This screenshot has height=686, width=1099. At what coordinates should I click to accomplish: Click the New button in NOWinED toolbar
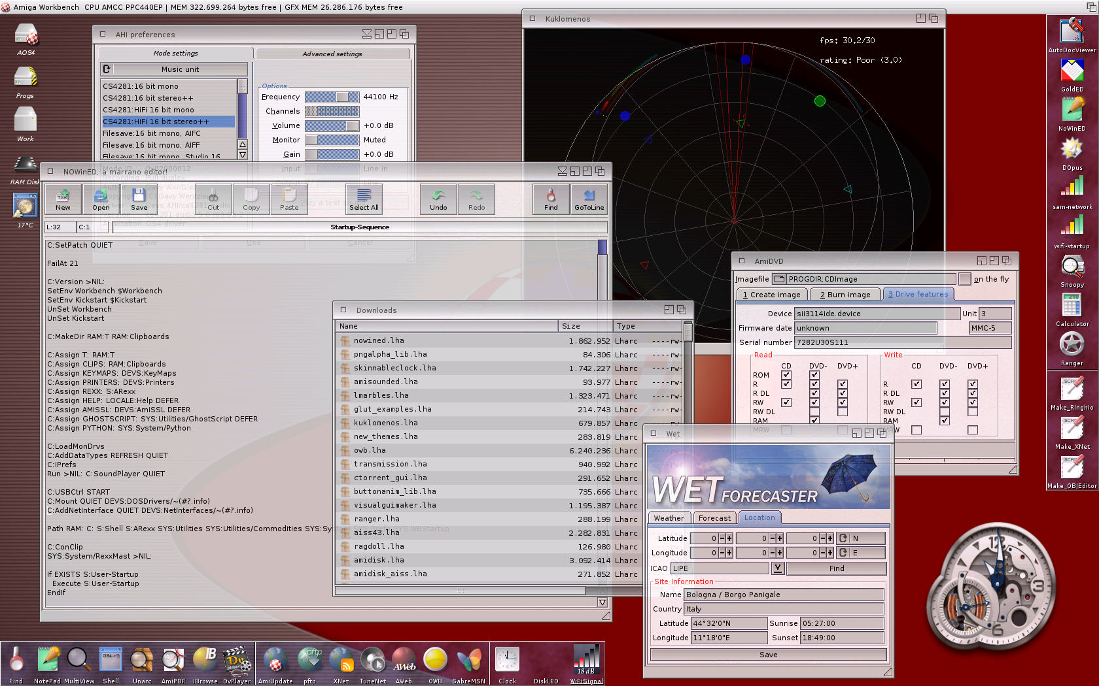(63, 199)
